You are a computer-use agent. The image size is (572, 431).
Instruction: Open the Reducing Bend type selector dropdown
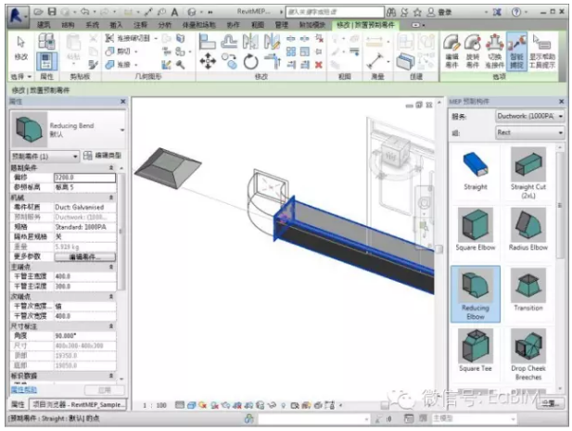click(x=122, y=130)
